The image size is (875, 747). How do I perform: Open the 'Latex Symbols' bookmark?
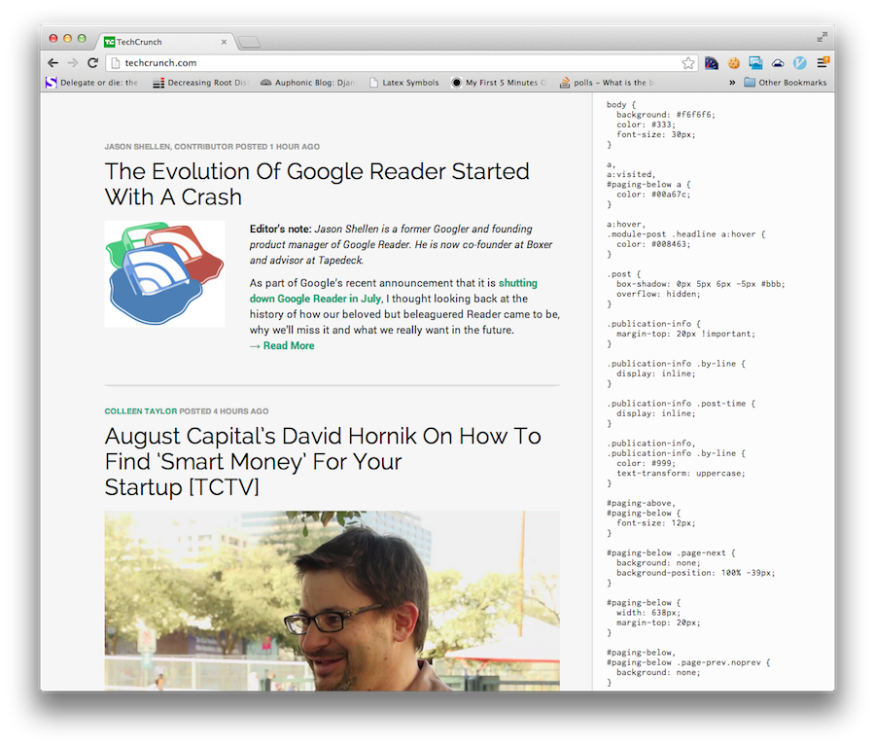click(404, 83)
